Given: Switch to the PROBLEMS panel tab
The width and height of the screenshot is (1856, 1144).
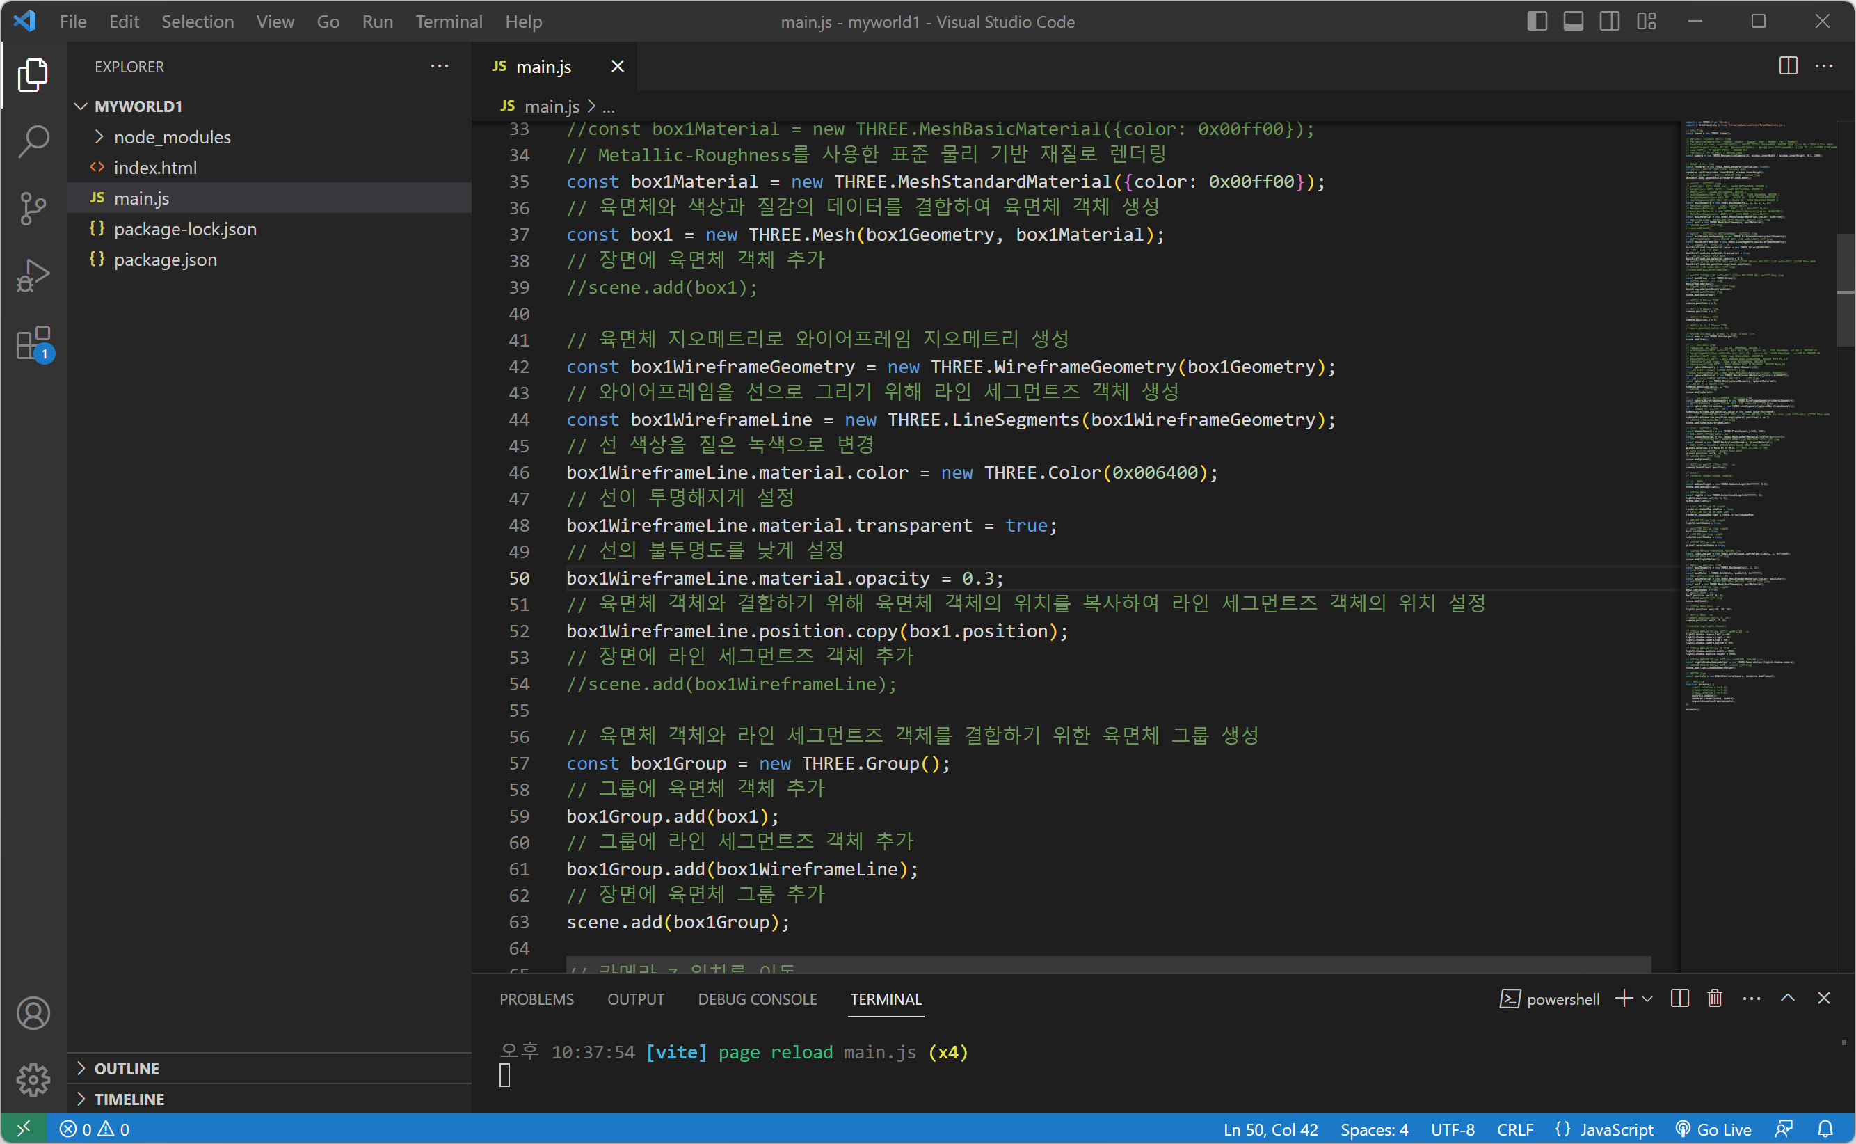Looking at the screenshot, I should pos(536,999).
